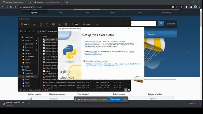Open the Events menu on python.org

[x=151, y=34]
